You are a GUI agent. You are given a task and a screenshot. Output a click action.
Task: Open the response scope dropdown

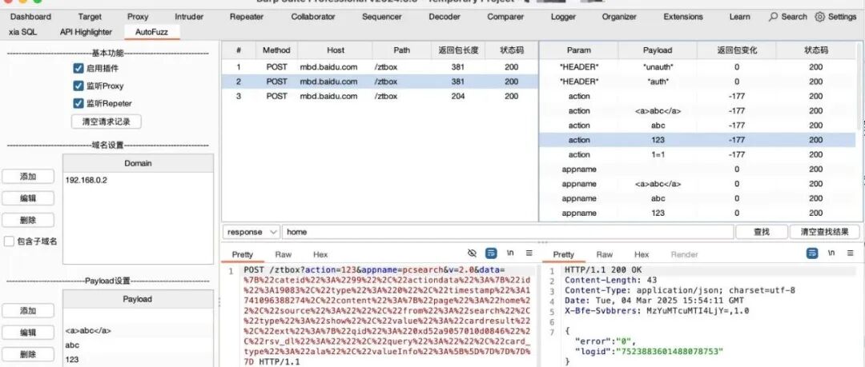(251, 232)
